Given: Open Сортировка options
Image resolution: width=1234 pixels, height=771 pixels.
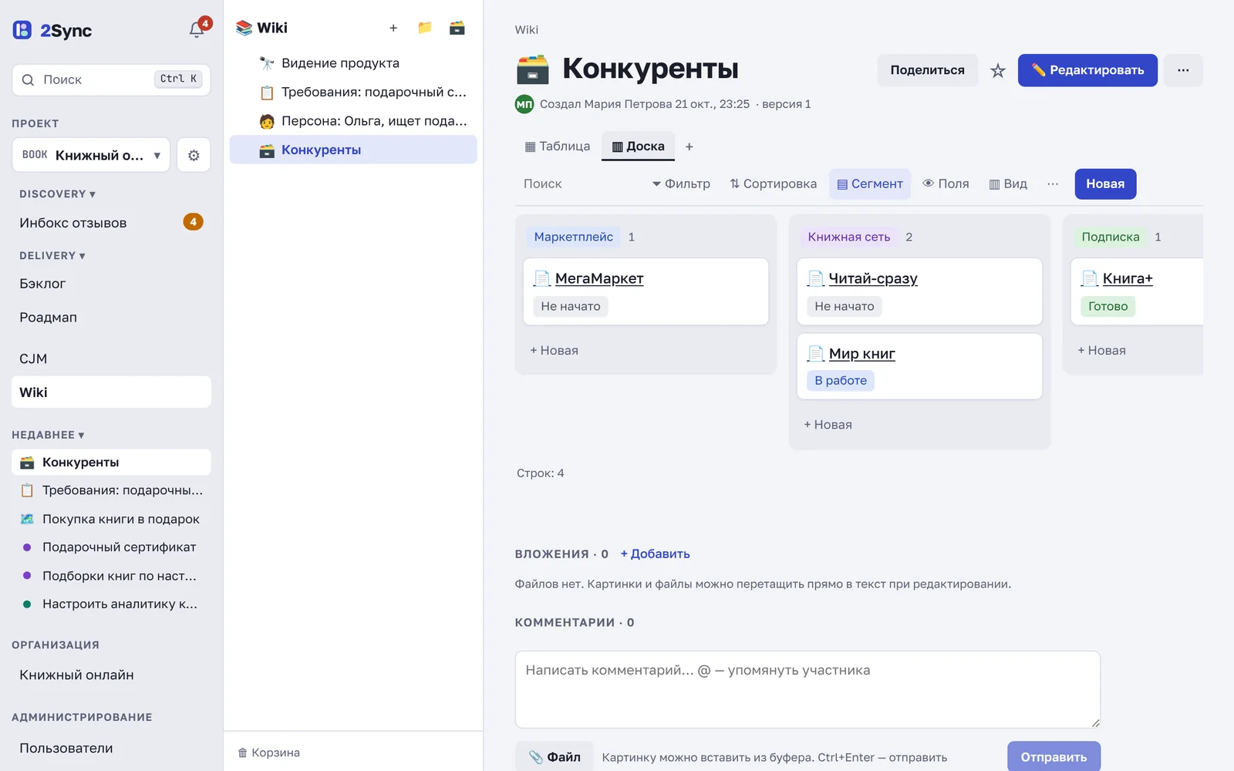Looking at the screenshot, I should tap(774, 183).
